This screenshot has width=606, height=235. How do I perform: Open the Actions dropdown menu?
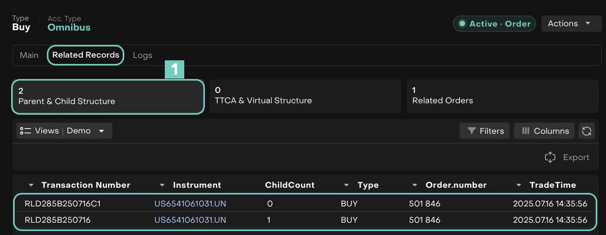pyautogui.click(x=571, y=24)
